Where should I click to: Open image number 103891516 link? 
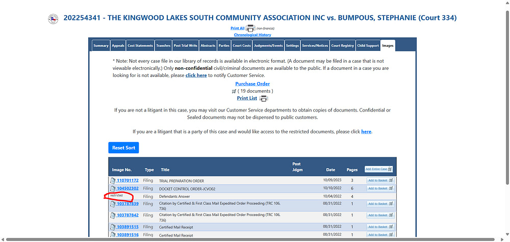click(x=127, y=234)
